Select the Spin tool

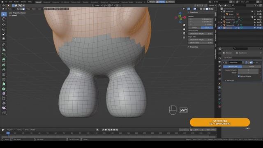point(4,89)
